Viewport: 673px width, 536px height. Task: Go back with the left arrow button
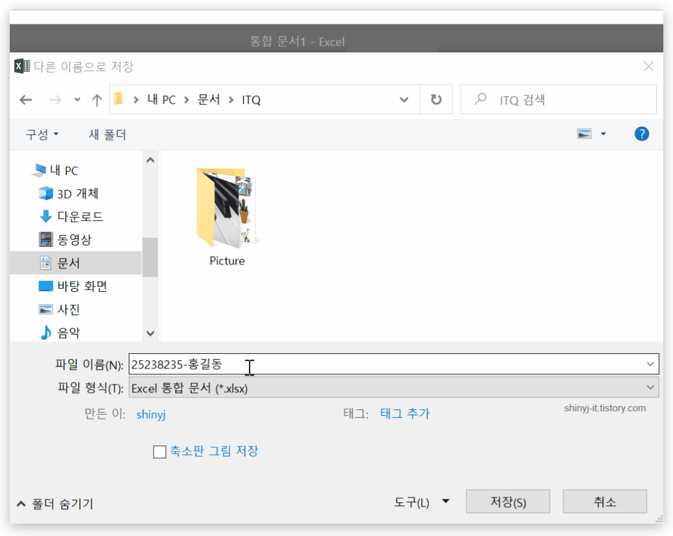coord(25,100)
